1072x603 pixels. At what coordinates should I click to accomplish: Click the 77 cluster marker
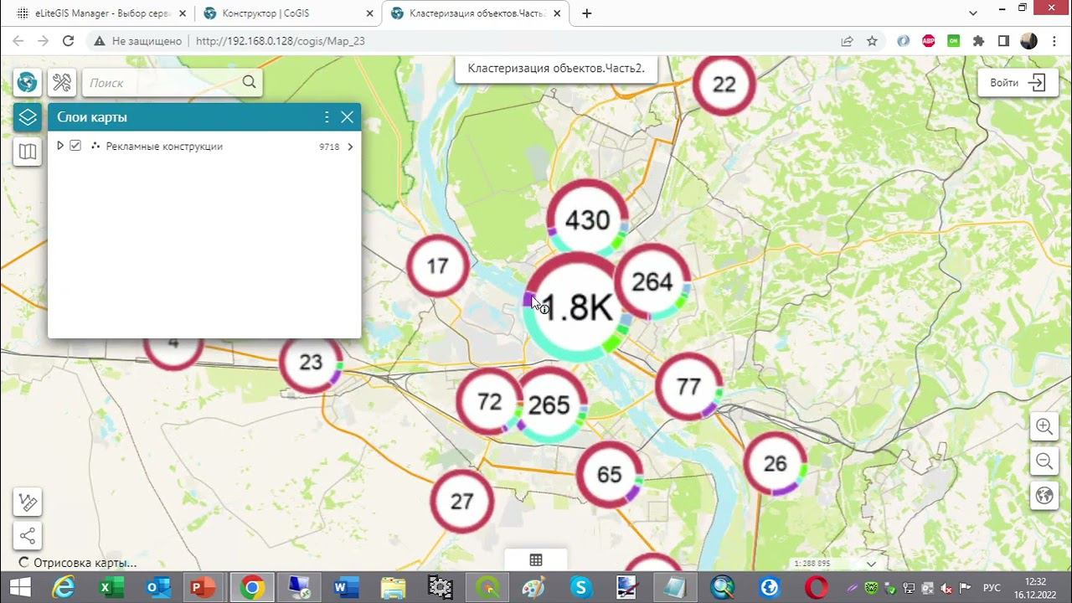click(x=688, y=386)
